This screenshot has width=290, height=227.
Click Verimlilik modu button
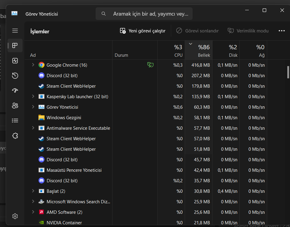tap(248, 31)
